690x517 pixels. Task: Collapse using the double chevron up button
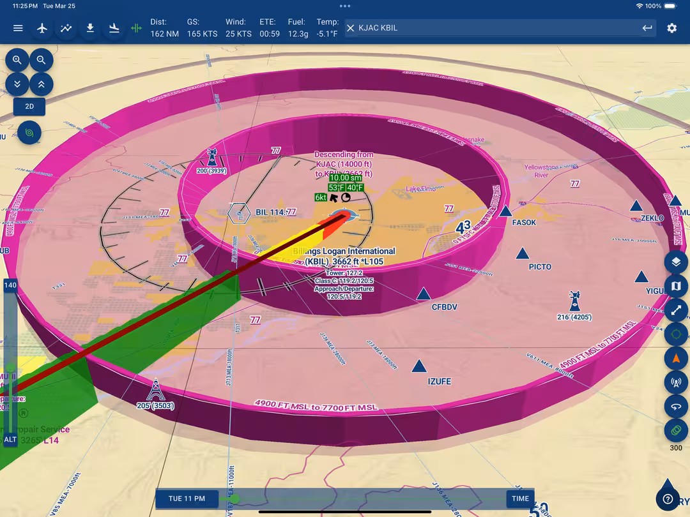point(42,84)
